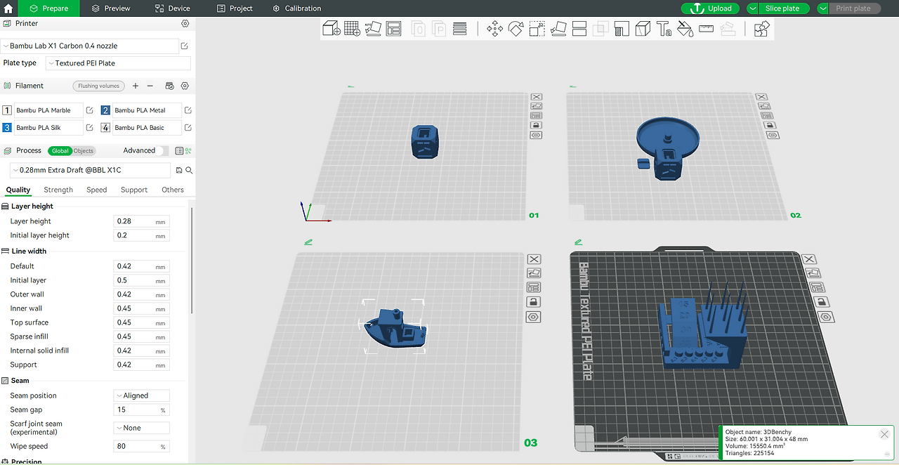Open filament 3 Bambu PLA Silk dropdown
Image resolution: width=899 pixels, height=465 pixels.
[48, 128]
